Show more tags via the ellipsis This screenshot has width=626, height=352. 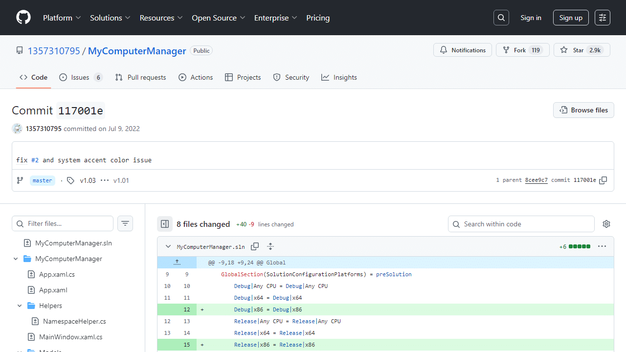pos(105,180)
